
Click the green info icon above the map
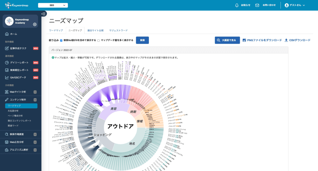(53, 58)
